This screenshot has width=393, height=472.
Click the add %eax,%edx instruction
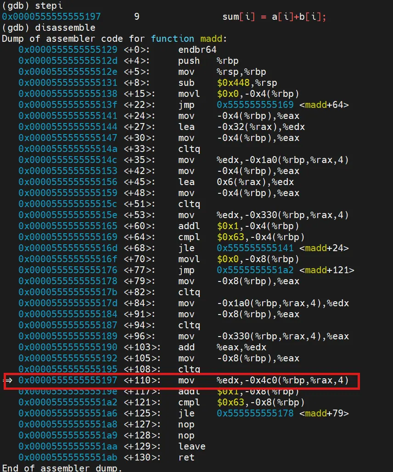tap(222, 347)
